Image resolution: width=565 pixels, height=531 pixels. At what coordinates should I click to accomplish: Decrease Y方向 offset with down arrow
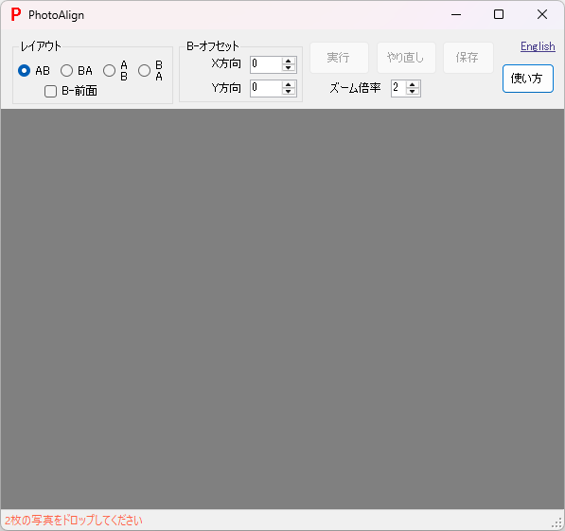click(289, 92)
